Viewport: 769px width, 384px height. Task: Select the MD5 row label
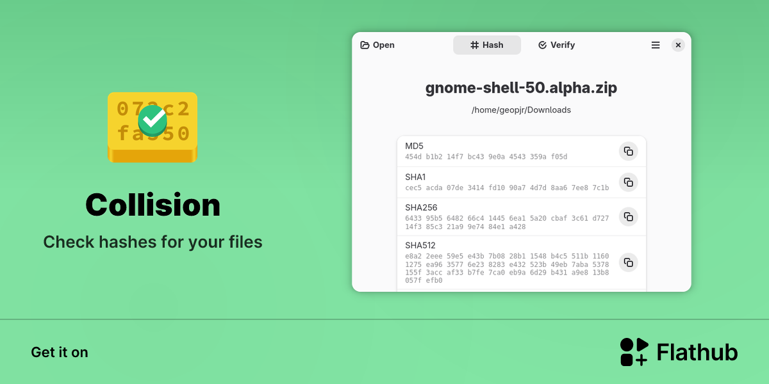[414, 146]
